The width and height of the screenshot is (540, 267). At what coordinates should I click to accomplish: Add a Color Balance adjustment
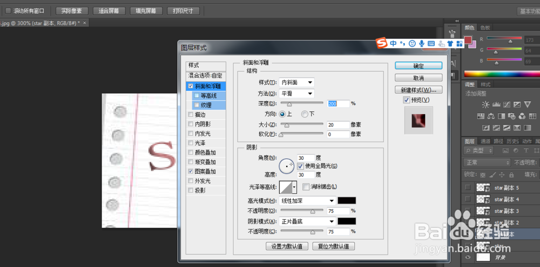pos(491,116)
